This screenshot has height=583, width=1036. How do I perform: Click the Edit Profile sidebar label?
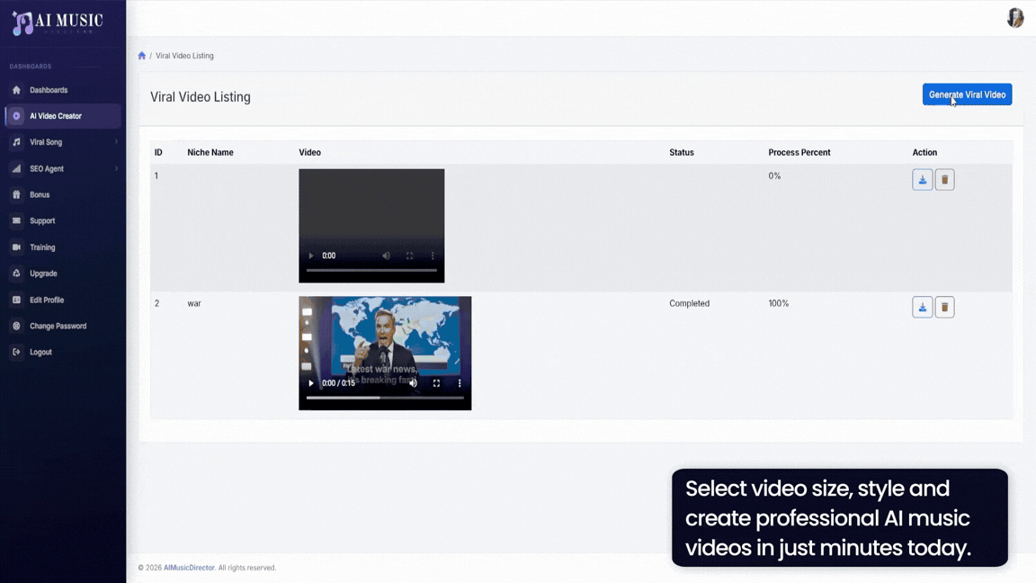coord(47,300)
